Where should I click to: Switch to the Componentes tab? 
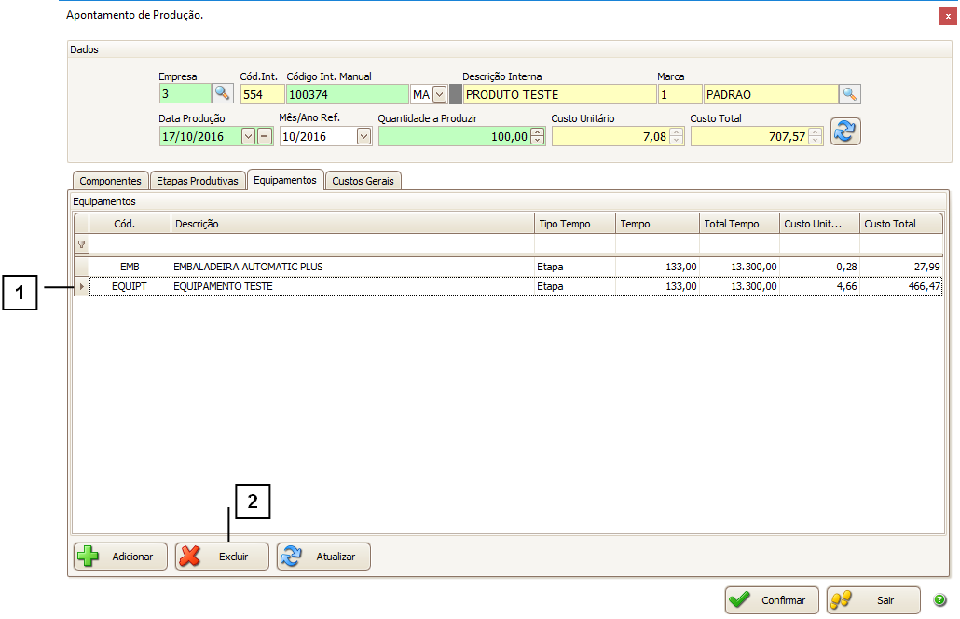tap(110, 181)
